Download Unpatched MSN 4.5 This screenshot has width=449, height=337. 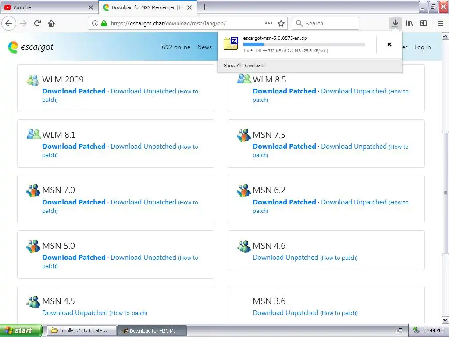point(75,312)
